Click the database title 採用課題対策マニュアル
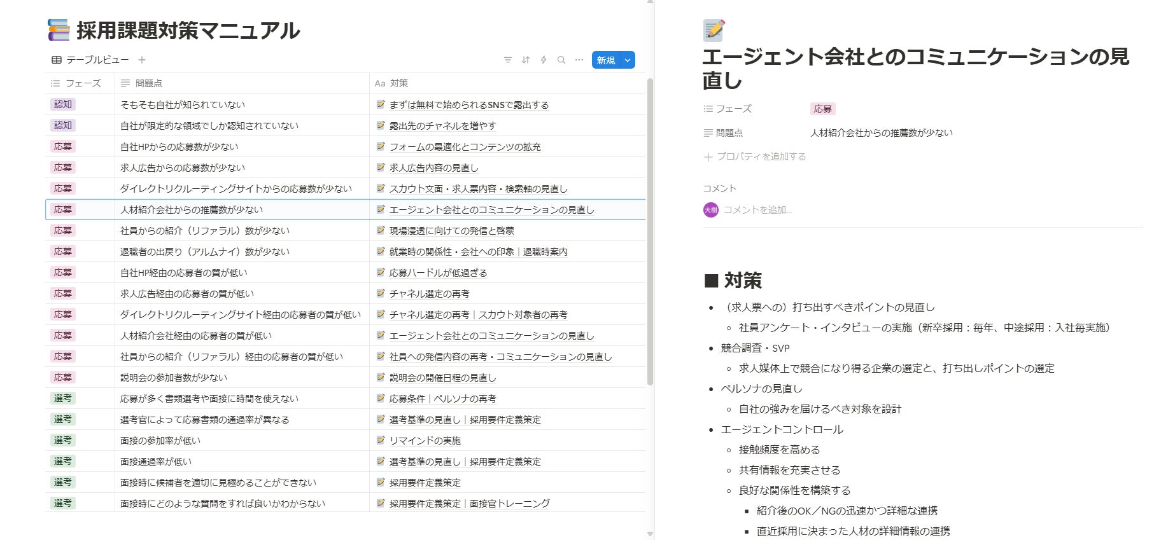This screenshot has height=540, width=1154. (x=188, y=31)
